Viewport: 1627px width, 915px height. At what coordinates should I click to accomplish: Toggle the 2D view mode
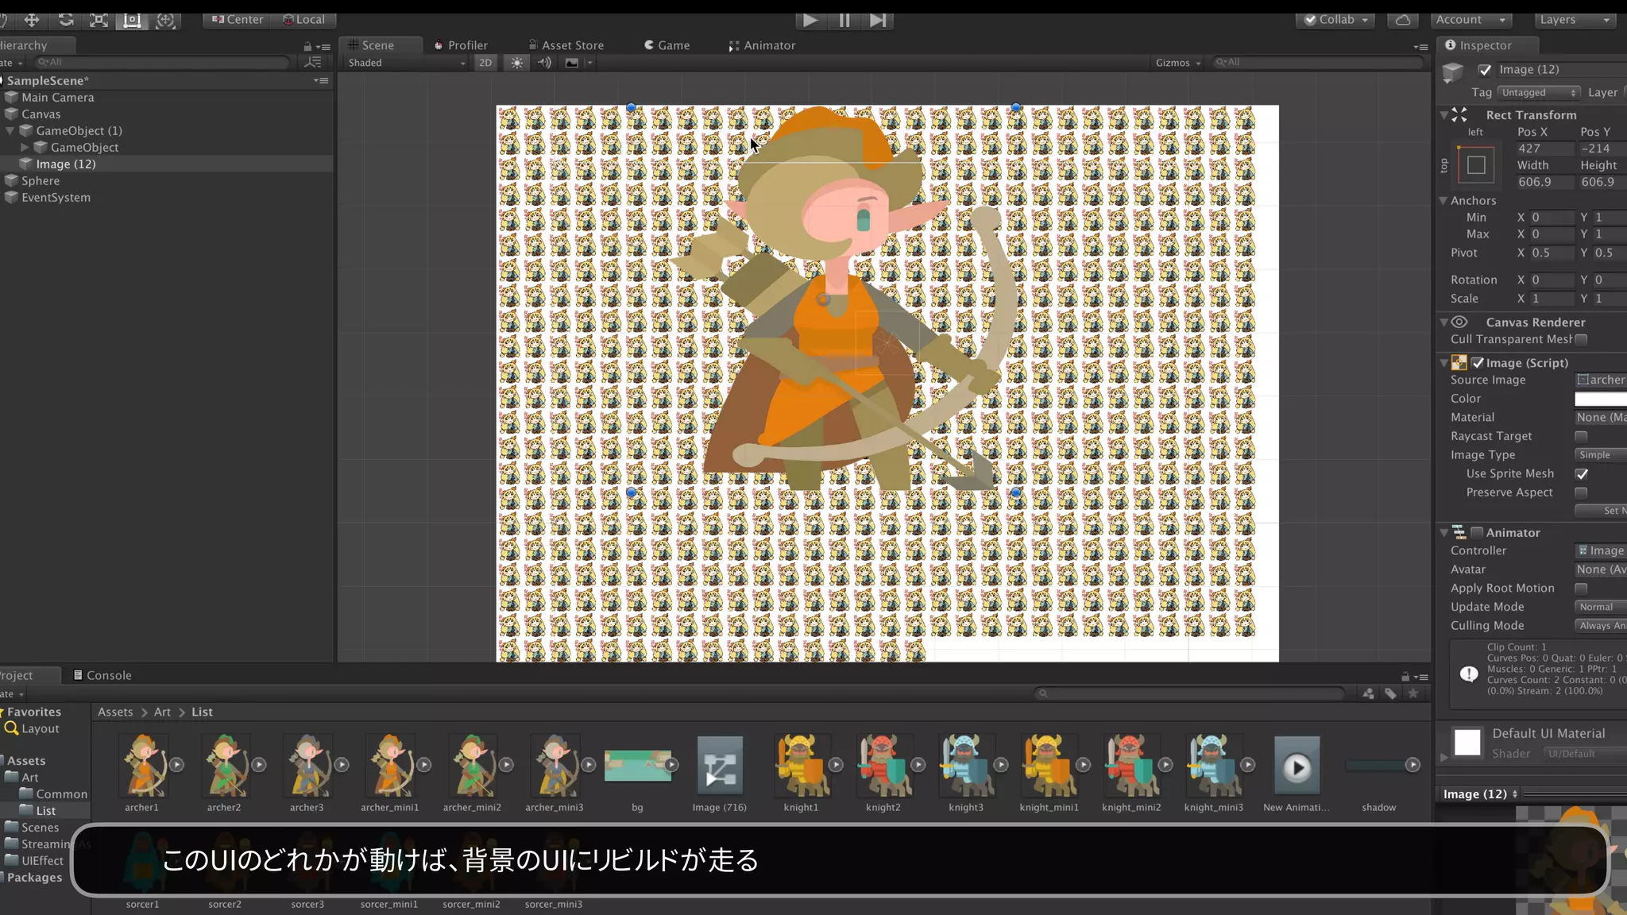485,63
